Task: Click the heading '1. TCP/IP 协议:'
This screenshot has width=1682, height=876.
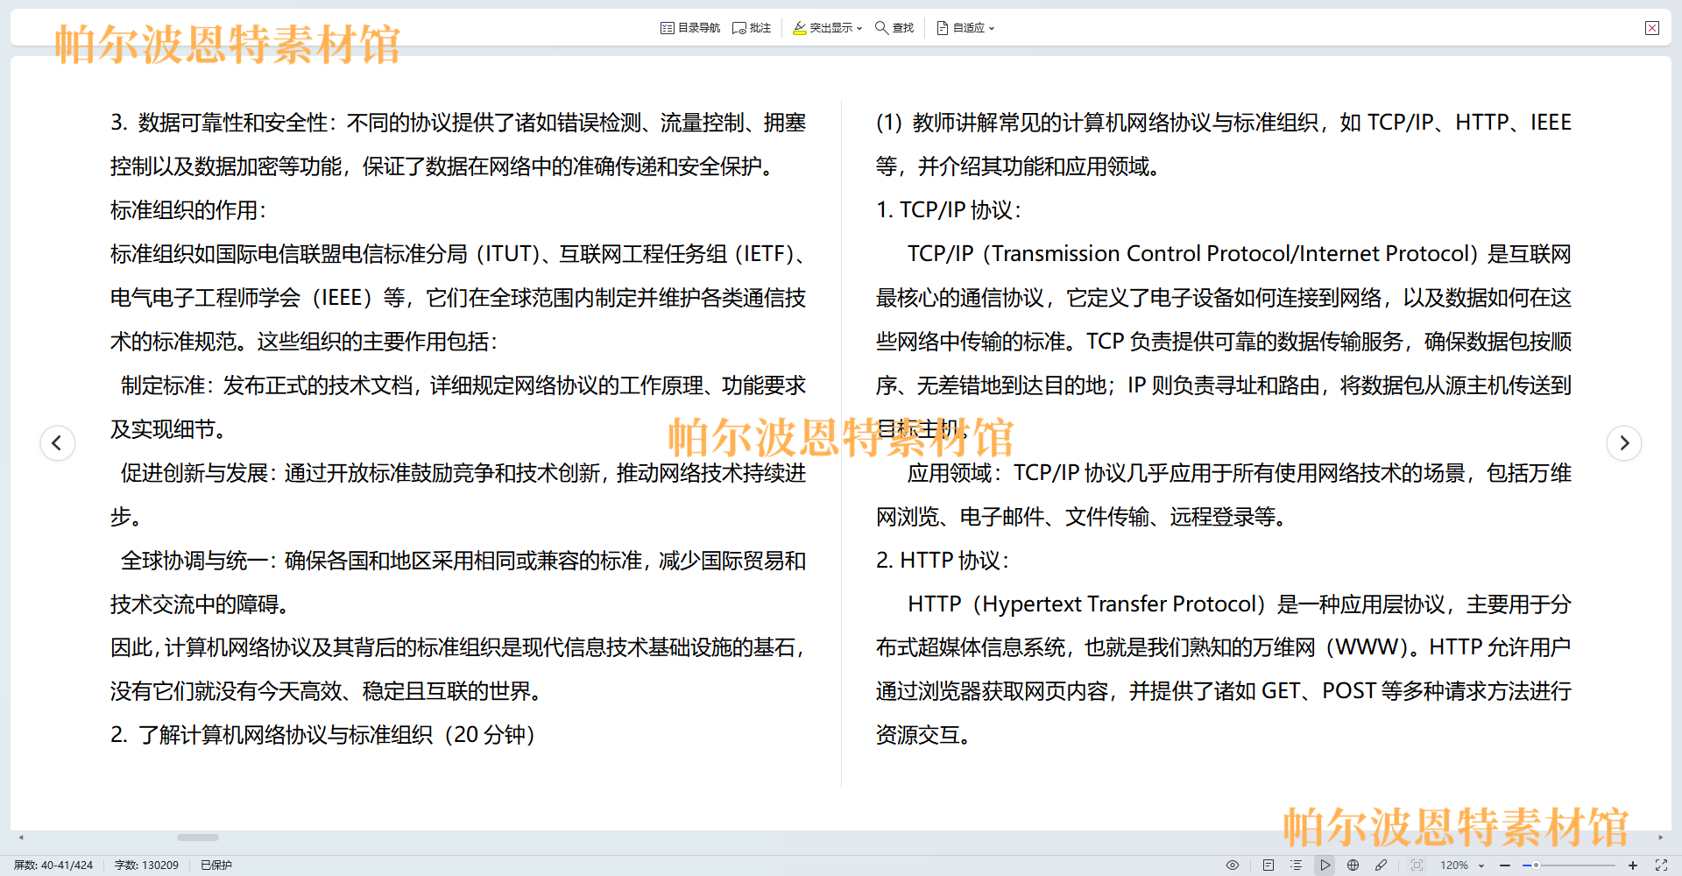Action: pos(948,210)
